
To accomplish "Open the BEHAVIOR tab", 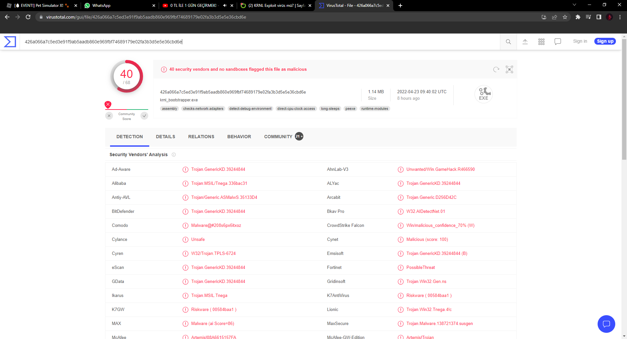I will (x=239, y=137).
